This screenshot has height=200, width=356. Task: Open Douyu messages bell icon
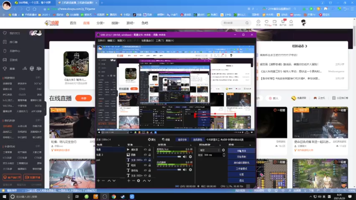point(291,22)
